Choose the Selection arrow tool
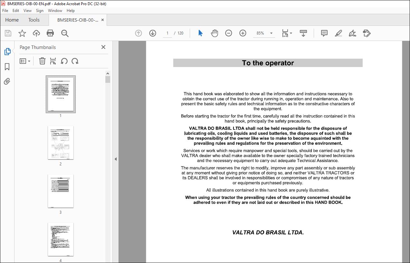Screen dimensions: 410x263 tap(200, 33)
